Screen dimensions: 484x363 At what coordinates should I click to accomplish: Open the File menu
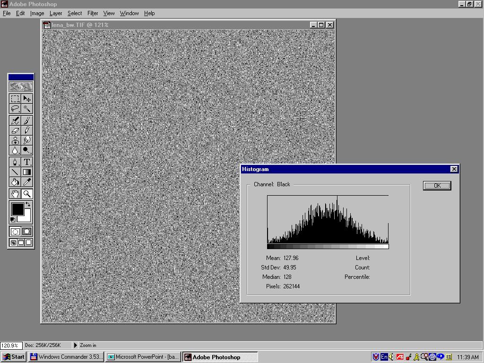pos(7,13)
